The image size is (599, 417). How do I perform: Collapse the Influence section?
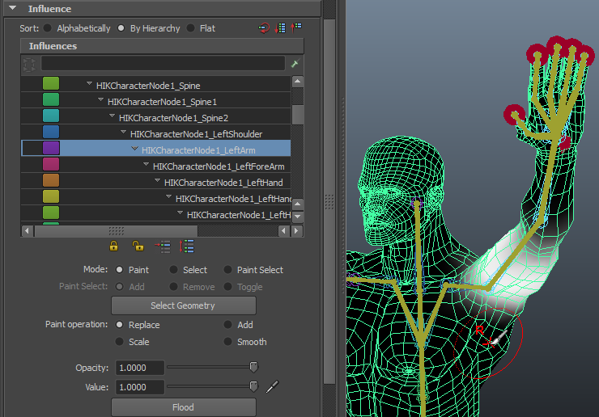(12, 9)
